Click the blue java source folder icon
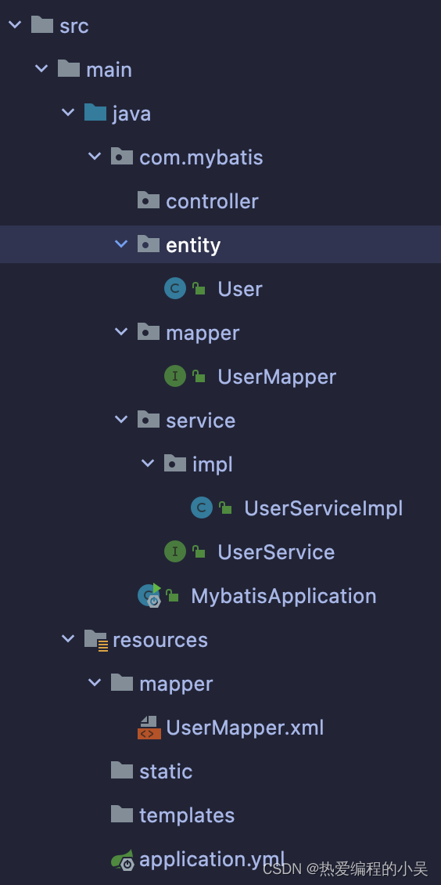Viewport: 441px width, 885px height. [95, 112]
